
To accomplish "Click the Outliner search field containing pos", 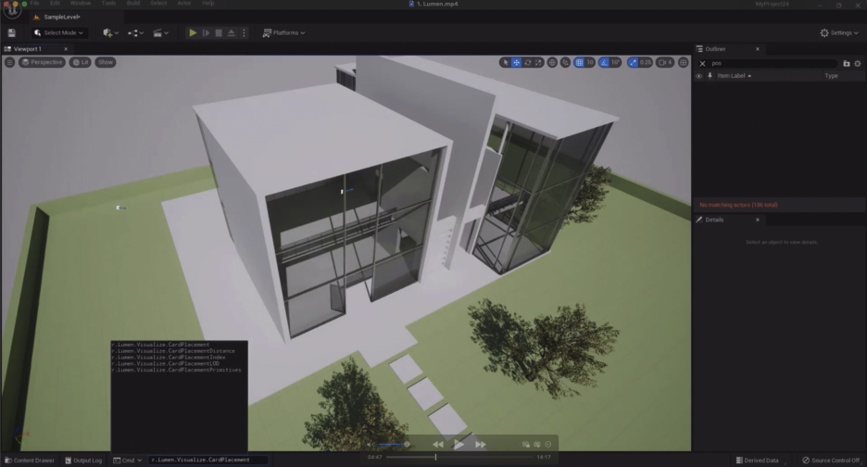I will click(x=773, y=64).
